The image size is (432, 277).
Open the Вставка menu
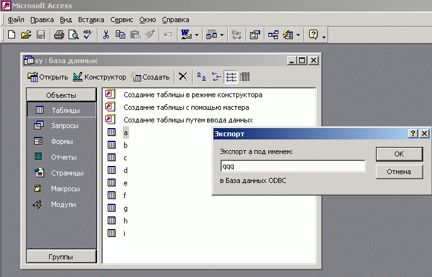91,20
